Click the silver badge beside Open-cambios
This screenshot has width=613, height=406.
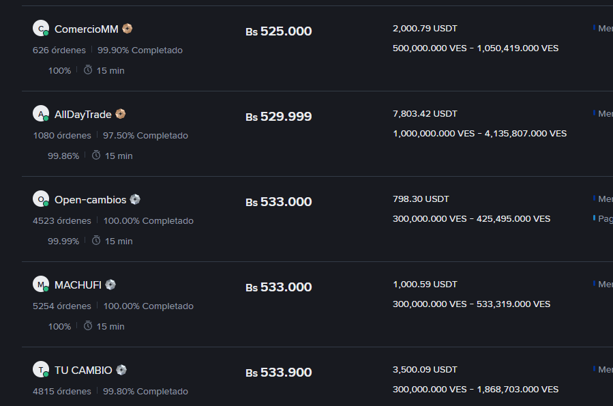point(135,199)
